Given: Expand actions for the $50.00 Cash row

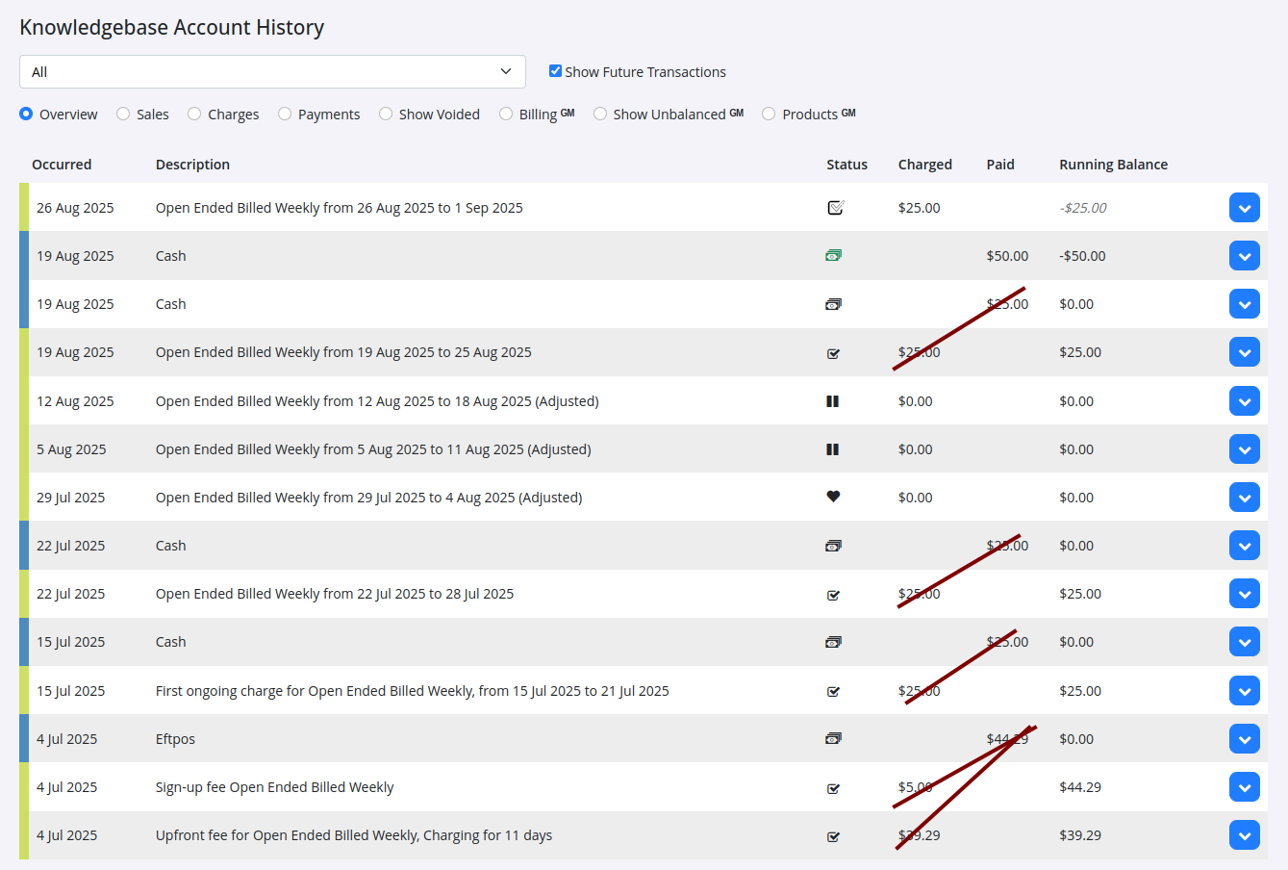Looking at the screenshot, I should point(1245,256).
